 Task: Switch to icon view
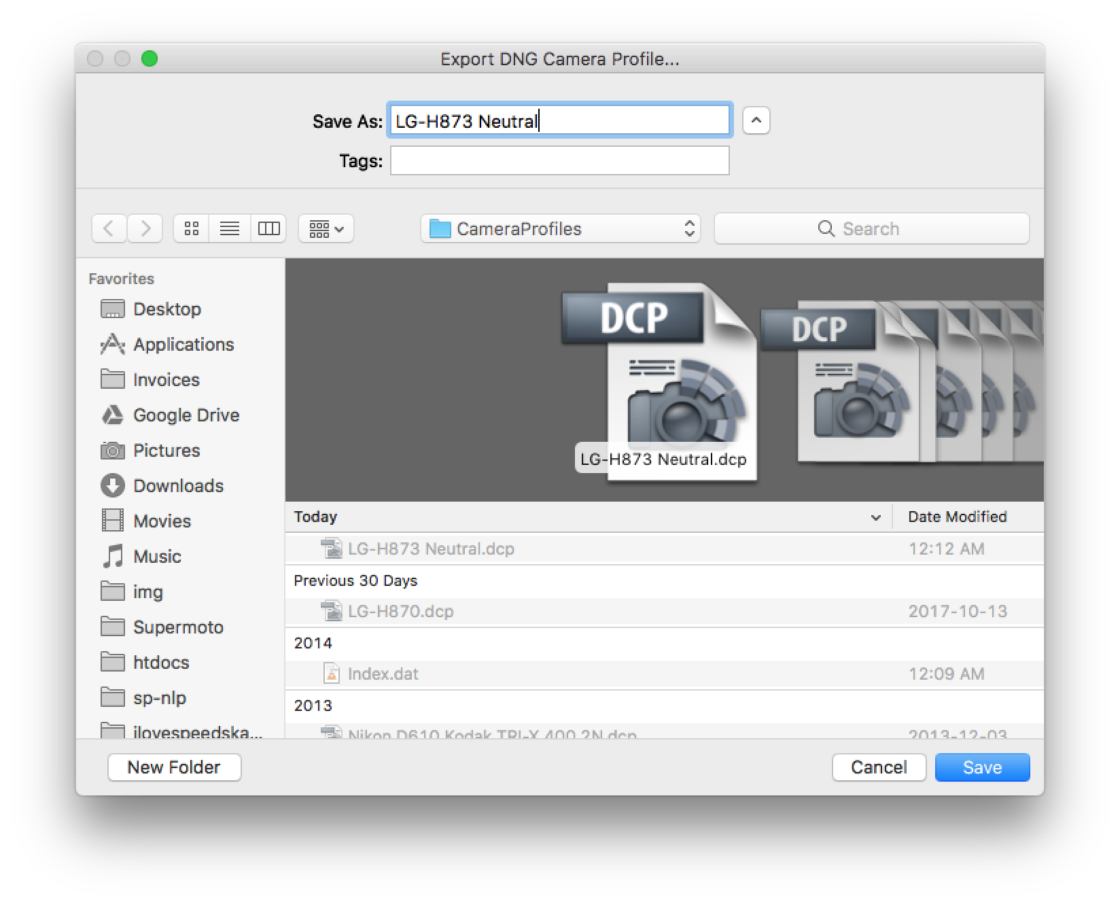click(x=192, y=228)
